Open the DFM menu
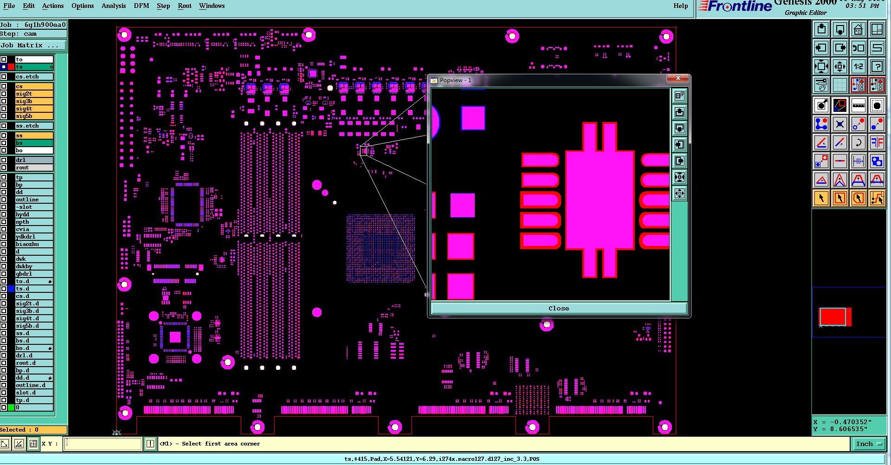 [x=142, y=6]
